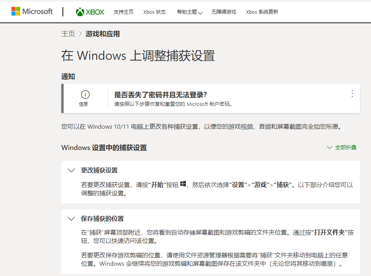The width and height of the screenshot is (371, 276).
Task: Expand the 帮助主题 dropdown menu
Action: 190,12
